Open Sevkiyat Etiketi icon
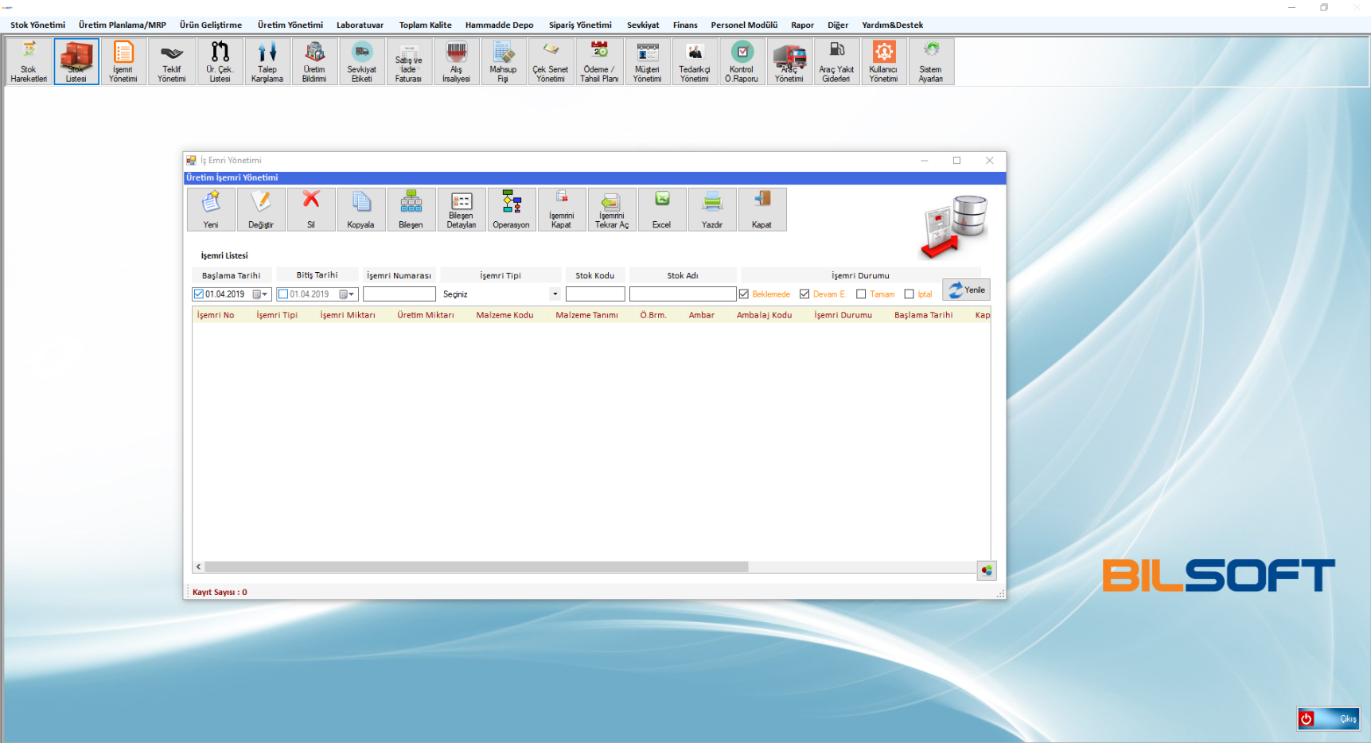 (362, 61)
